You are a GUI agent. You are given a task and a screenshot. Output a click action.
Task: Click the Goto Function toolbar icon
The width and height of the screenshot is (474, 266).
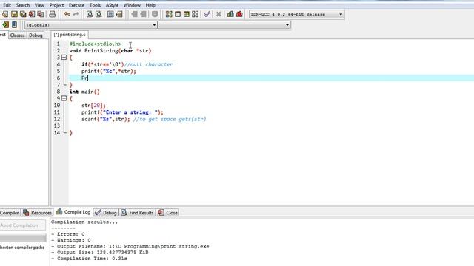(110, 14)
